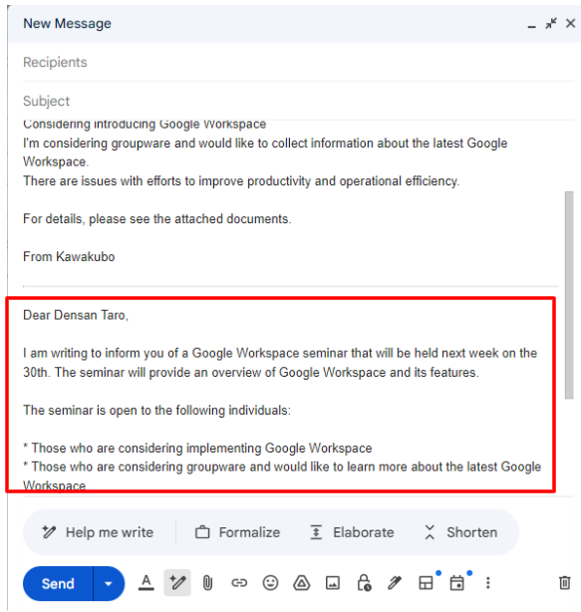Insert files using Google Drive icon
The height and width of the screenshot is (612, 581).
pyautogui.click(x=302, y=583)
